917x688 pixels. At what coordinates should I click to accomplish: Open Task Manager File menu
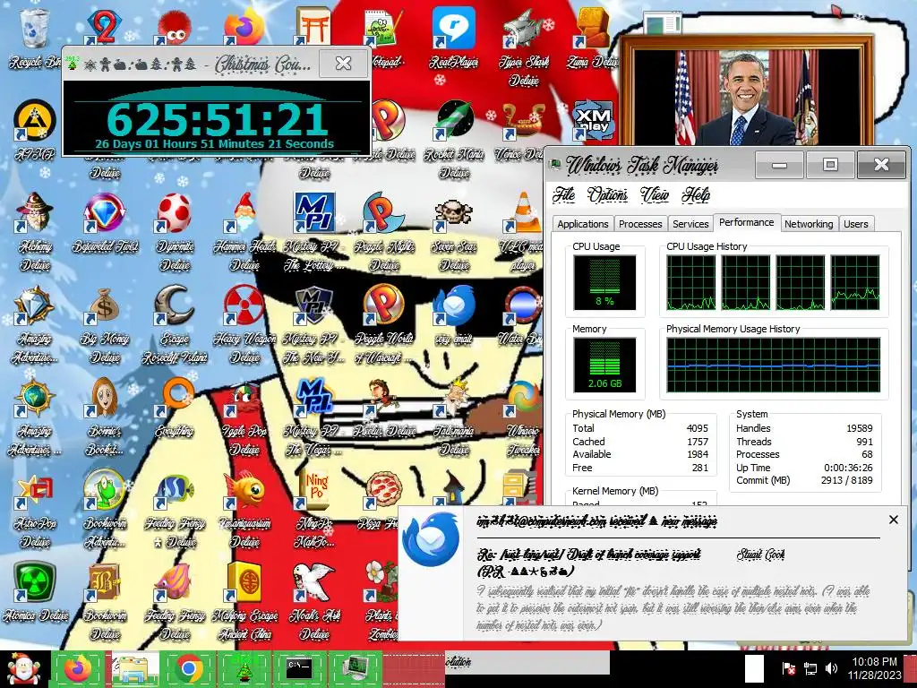564,194
